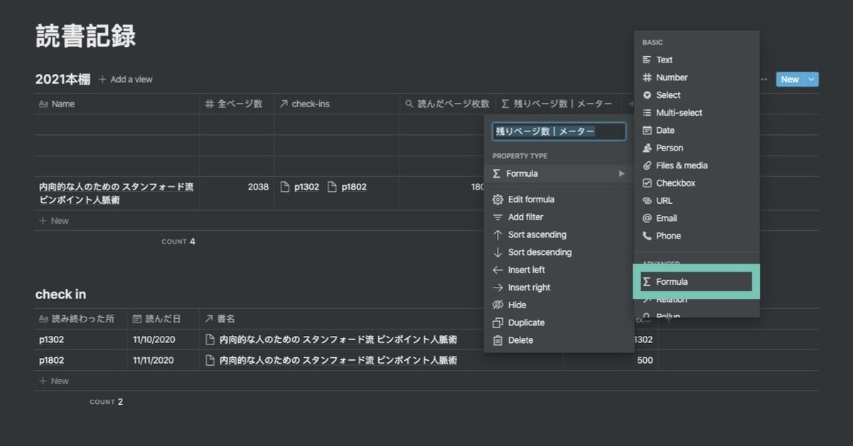This screenshot has height=446, width=853.
Task: Click copy icon beside Duplicate
Action: (498, 322)
